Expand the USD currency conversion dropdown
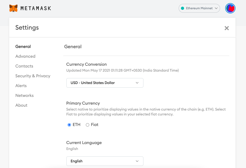Screen dimensions: 246x168 tap(105, 83)
